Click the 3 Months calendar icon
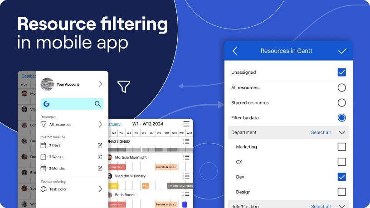The height and width of the screenshot is (208, 370). 43,169
